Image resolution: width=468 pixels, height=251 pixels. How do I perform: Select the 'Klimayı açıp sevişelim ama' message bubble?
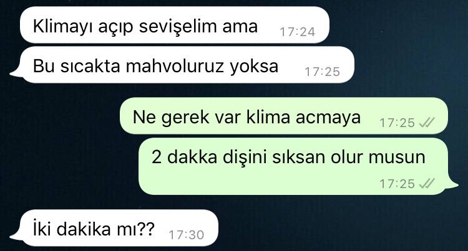pyautogui.click(x=175, y=25)
